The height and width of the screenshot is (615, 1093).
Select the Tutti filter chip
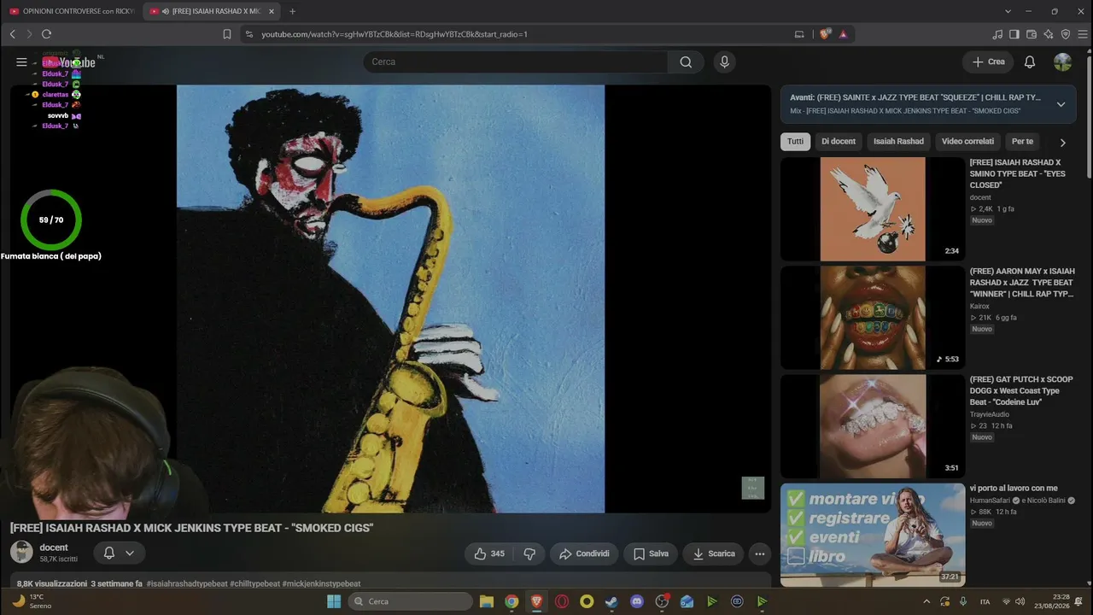pos(795,142)
